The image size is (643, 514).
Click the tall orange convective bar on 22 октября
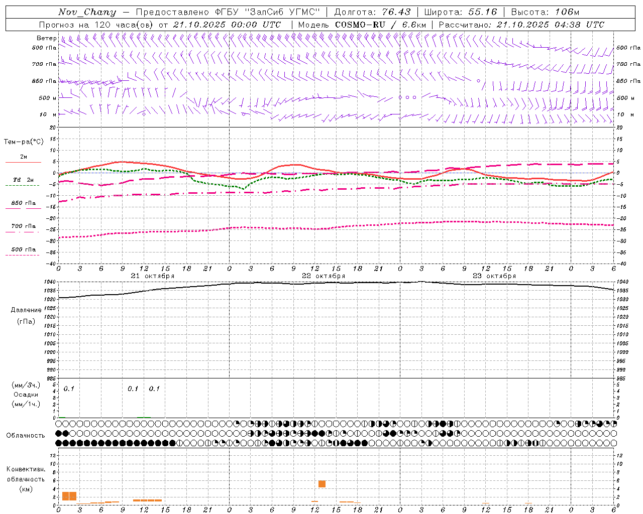(322, 484)
